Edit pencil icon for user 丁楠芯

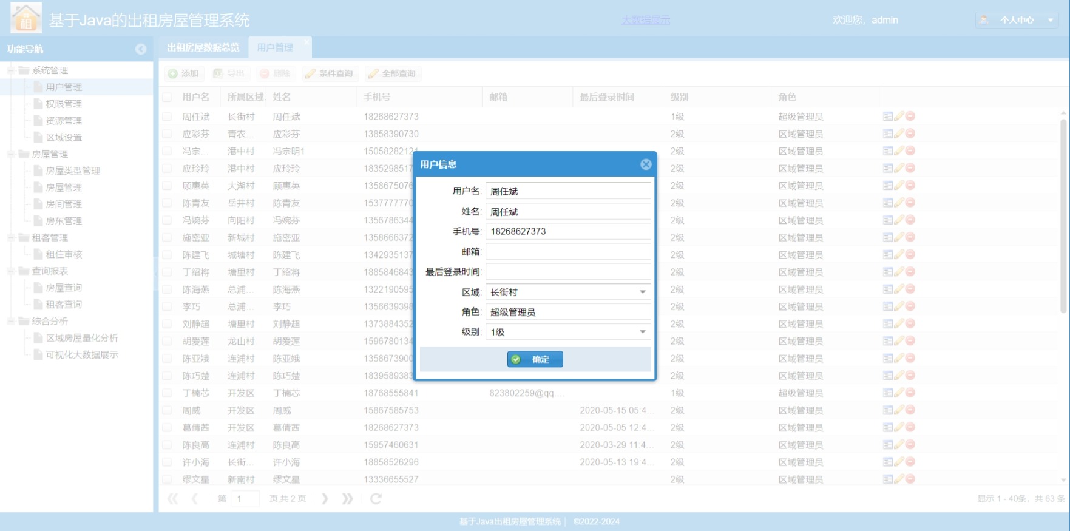click(x=899, y=393)
